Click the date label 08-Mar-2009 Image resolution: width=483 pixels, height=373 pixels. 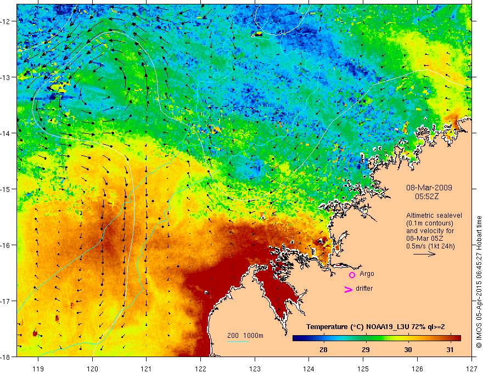tap(429, 188)
